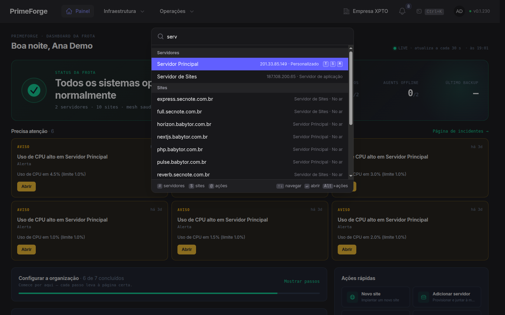Expand the Infraestrutura menu
This screenshot has width=505, height=315.
point(124,11)
